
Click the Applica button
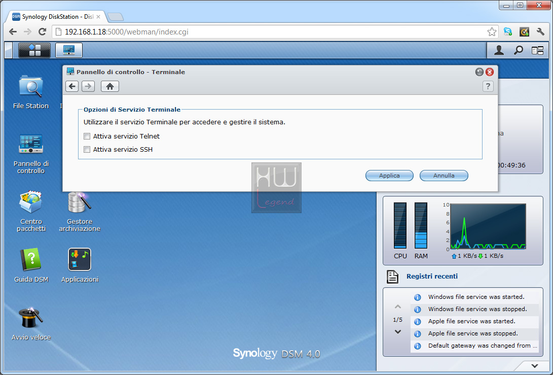[x=389, y=176]
